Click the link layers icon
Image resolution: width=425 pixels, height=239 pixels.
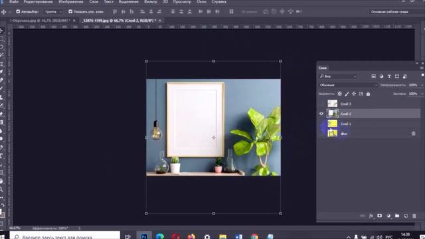pos(363,216)
